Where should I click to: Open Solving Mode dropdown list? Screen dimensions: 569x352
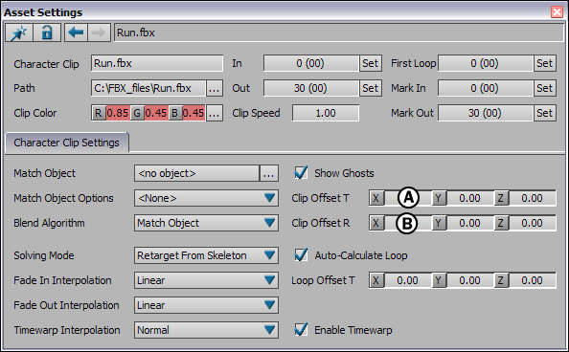[x=206, y=255]
